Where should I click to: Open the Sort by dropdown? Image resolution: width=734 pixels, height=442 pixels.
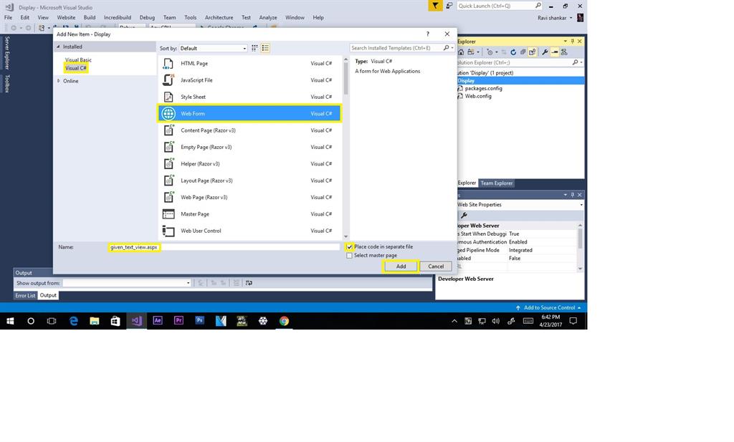tap(213, 48)
